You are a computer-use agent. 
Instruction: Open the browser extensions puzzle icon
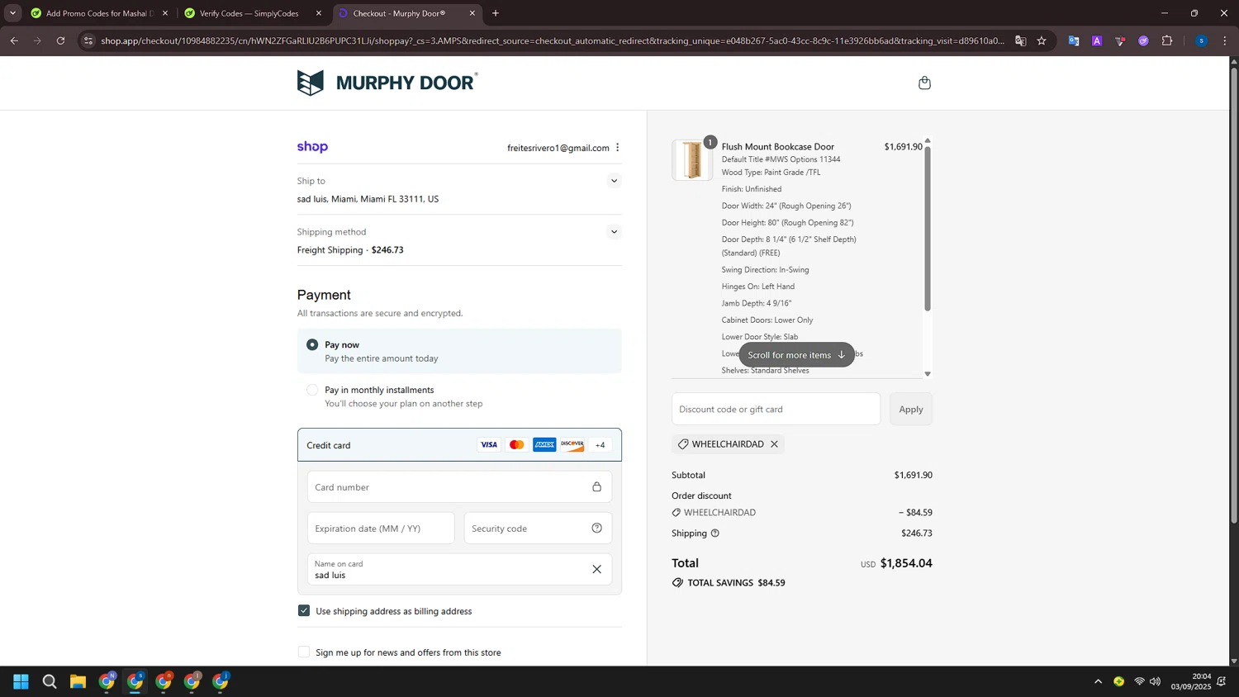tap(1167, 40)
